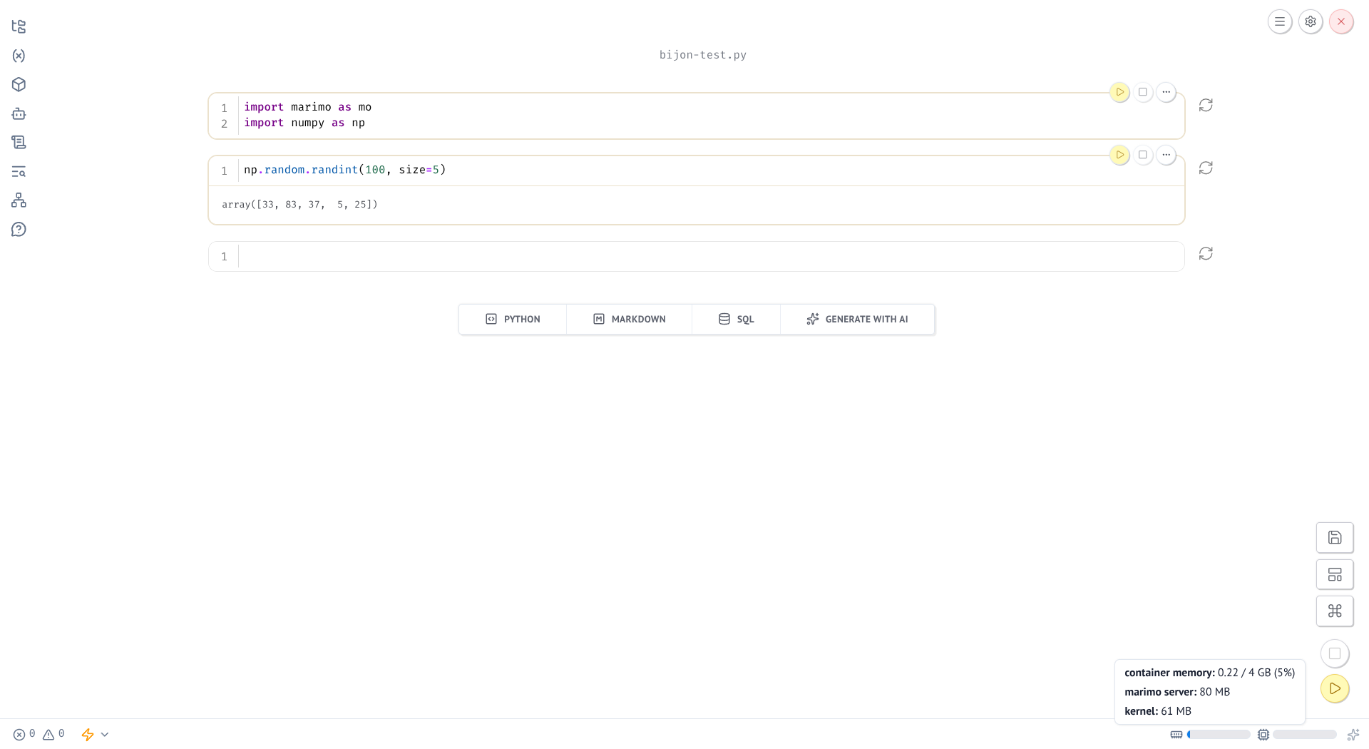Open more actions for randint cell
The width and height of the screenshot is (1369, 749).
click(1167, 155)
